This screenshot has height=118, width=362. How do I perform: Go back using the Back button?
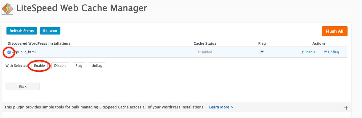click(22, 86)
